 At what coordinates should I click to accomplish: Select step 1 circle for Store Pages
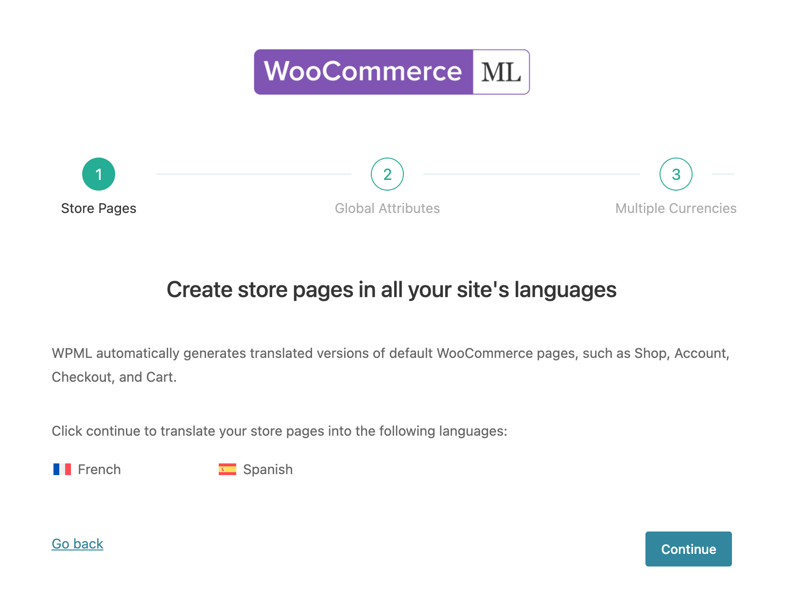pyautogui.click(x=99, y=174)
